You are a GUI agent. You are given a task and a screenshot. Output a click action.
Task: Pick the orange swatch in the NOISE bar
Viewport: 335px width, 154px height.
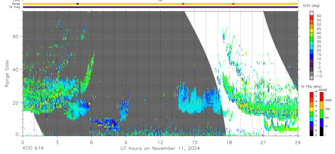pos(322,105)
